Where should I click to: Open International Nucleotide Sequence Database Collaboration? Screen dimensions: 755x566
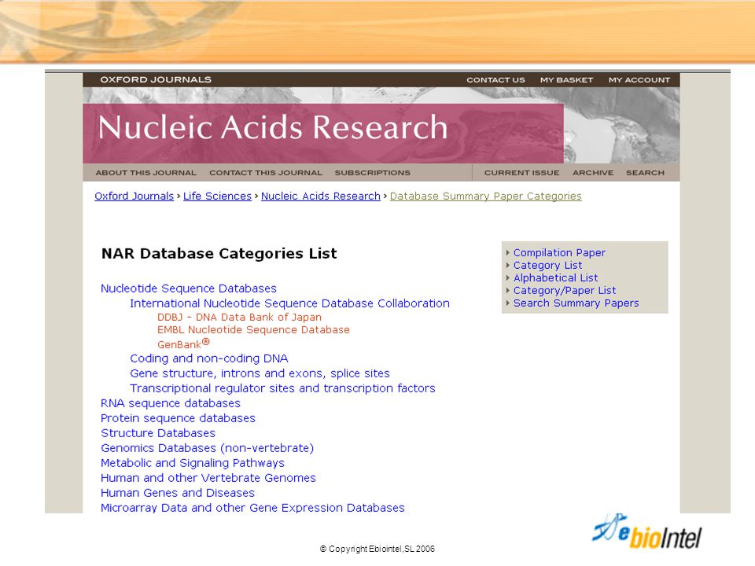coord(290,303)
